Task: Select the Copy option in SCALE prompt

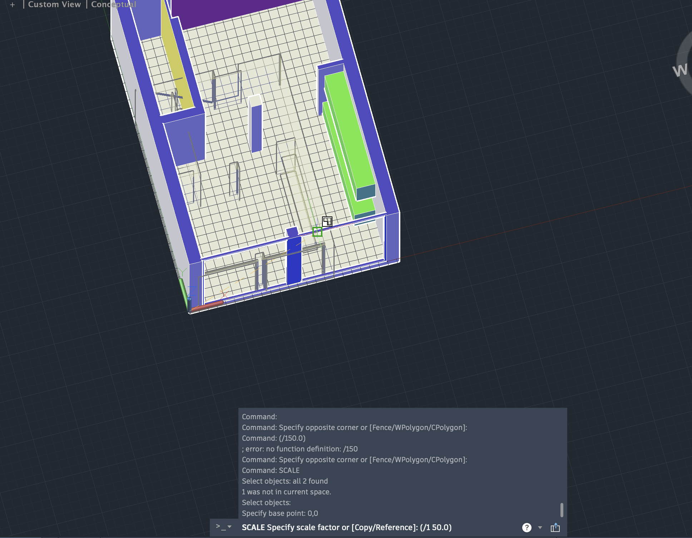Action: (x=363, y=527)
